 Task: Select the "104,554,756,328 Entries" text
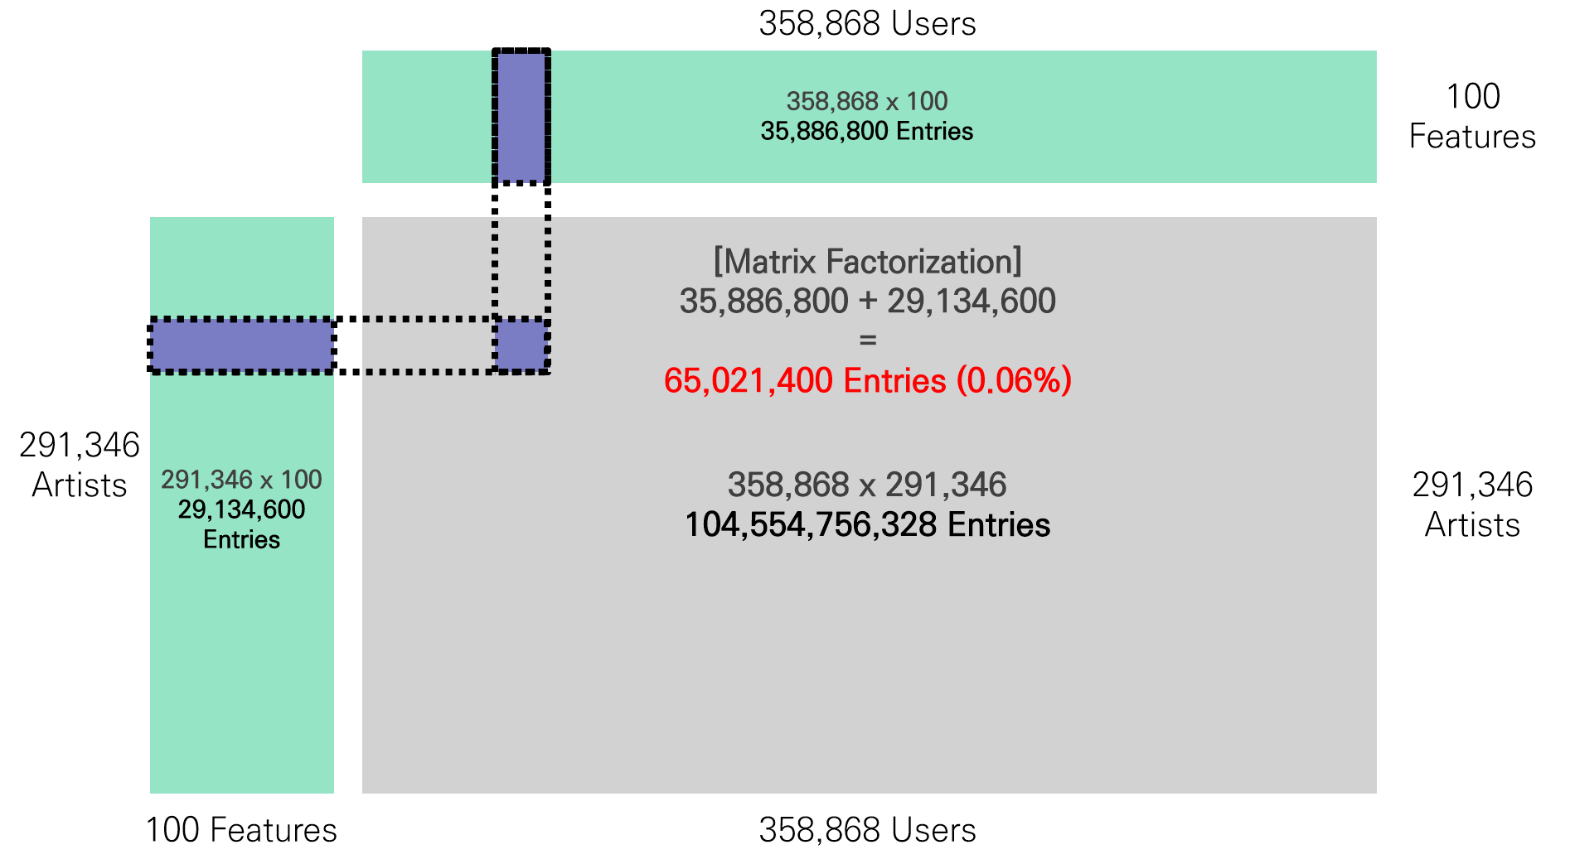point(867,525)
